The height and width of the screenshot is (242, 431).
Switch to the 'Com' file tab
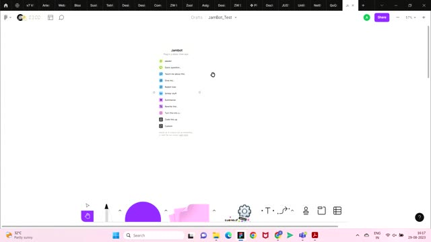(x=158, y=5)
